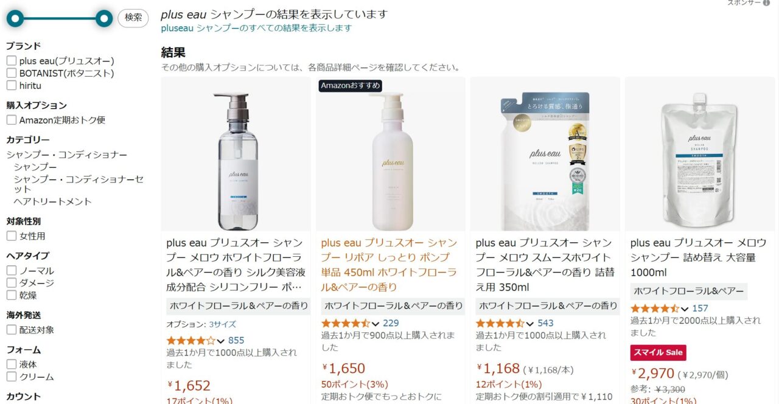The width and height of the screenshot is (779, 404).
Task: Check the BOTANIST(ボタニスト) brand checkbox
Action: pyautogui.click(x=12, y=73)
